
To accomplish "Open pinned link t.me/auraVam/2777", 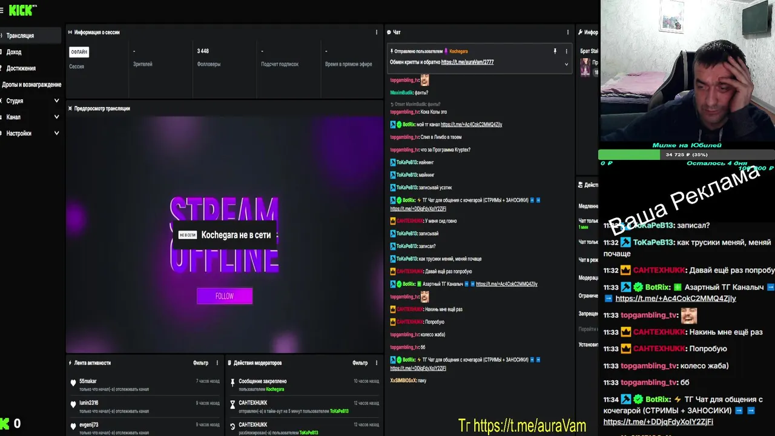I will point(467,62).
